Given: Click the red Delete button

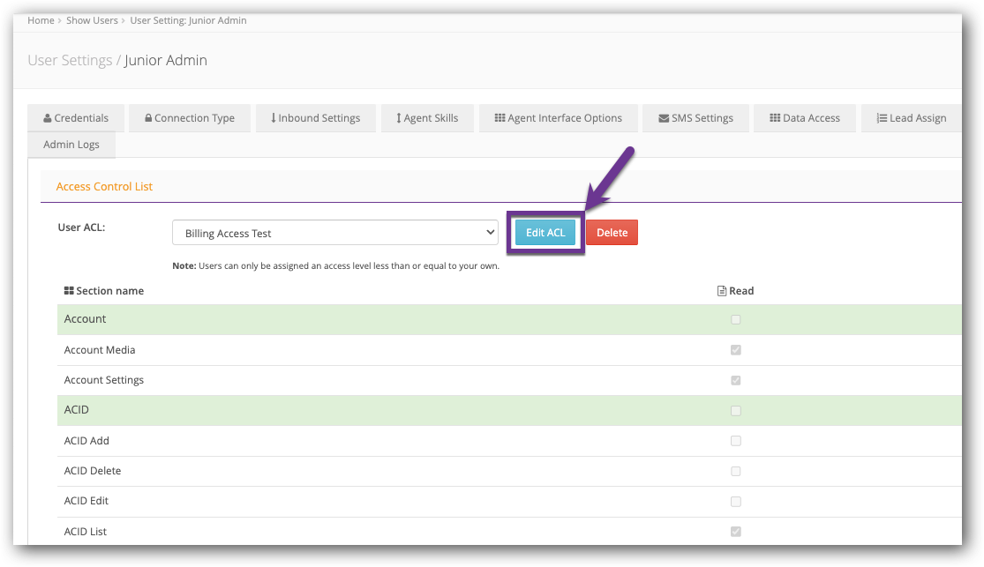Looking at the screenshot, I should (612, 233).
